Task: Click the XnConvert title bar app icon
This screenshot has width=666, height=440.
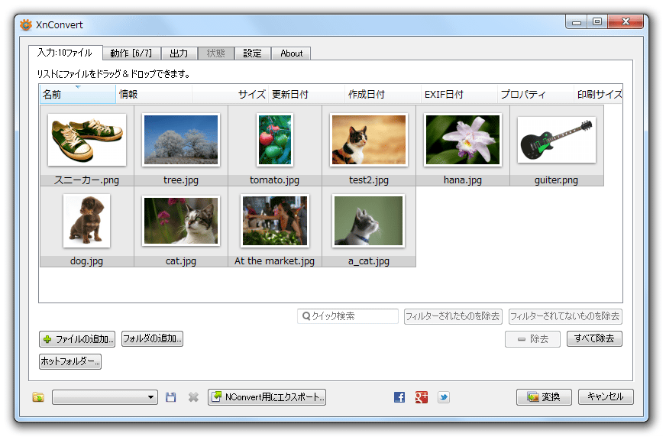Action: click(x=26, y=24)
